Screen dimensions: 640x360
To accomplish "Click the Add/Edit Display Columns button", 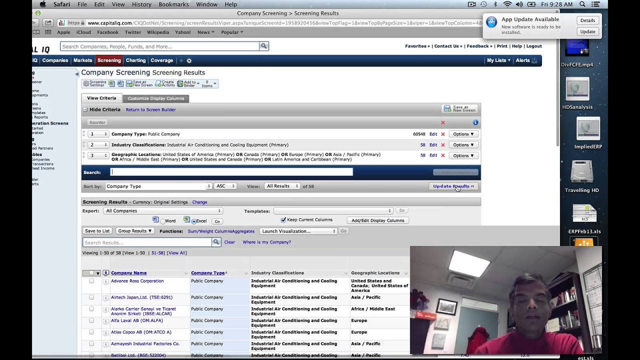I will [x=377, y=220].
